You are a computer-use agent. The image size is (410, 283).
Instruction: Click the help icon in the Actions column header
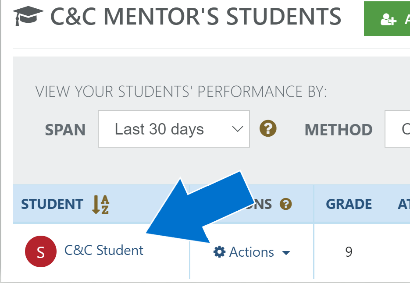pos(286,204)
